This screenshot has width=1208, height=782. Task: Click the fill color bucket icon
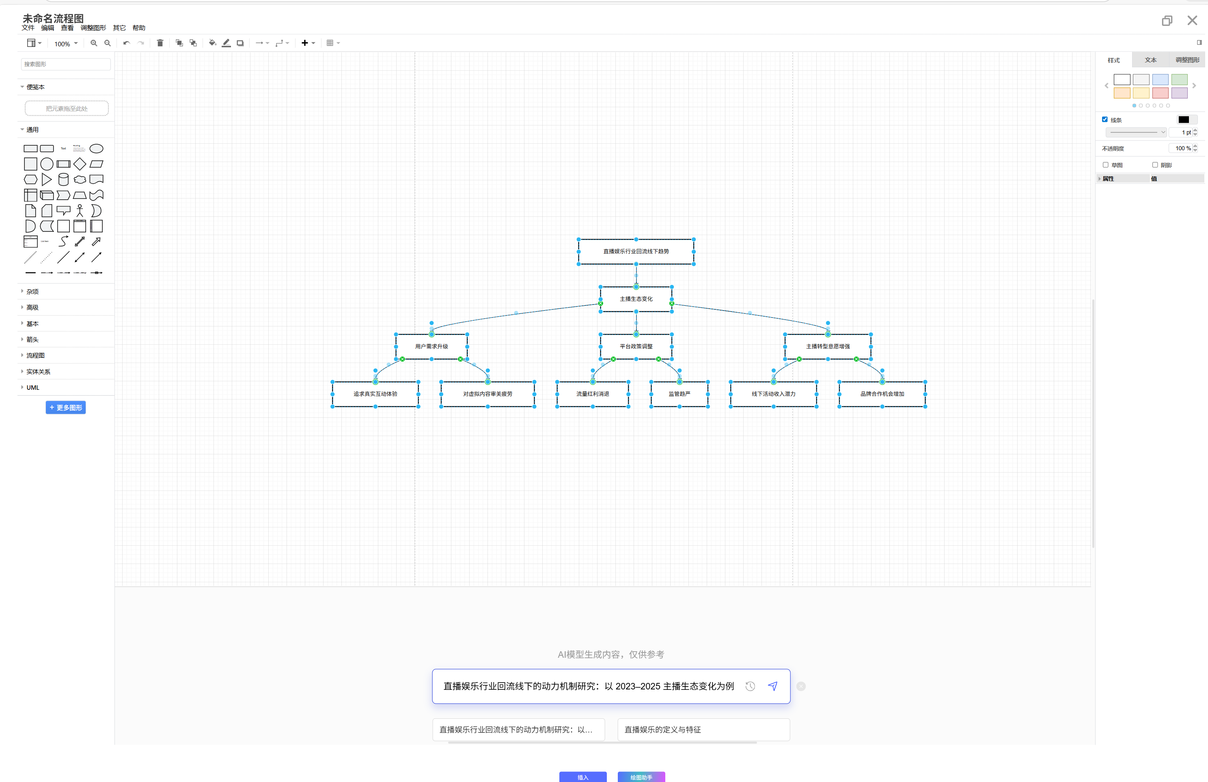click(212, 43)
